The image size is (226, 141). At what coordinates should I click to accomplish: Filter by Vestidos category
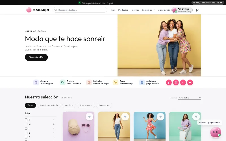[69, 105]
